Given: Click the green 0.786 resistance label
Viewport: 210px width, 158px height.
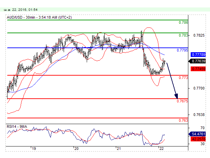Looking at the screenshot, I should (183, 22).
